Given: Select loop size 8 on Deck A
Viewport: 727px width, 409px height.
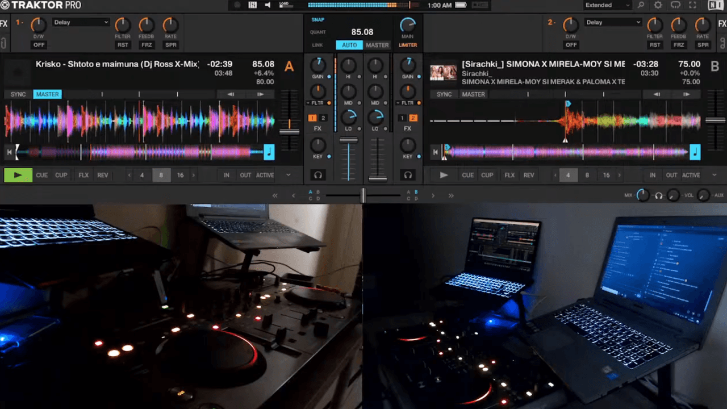Looking at the screenshot, I should [161, 175].
